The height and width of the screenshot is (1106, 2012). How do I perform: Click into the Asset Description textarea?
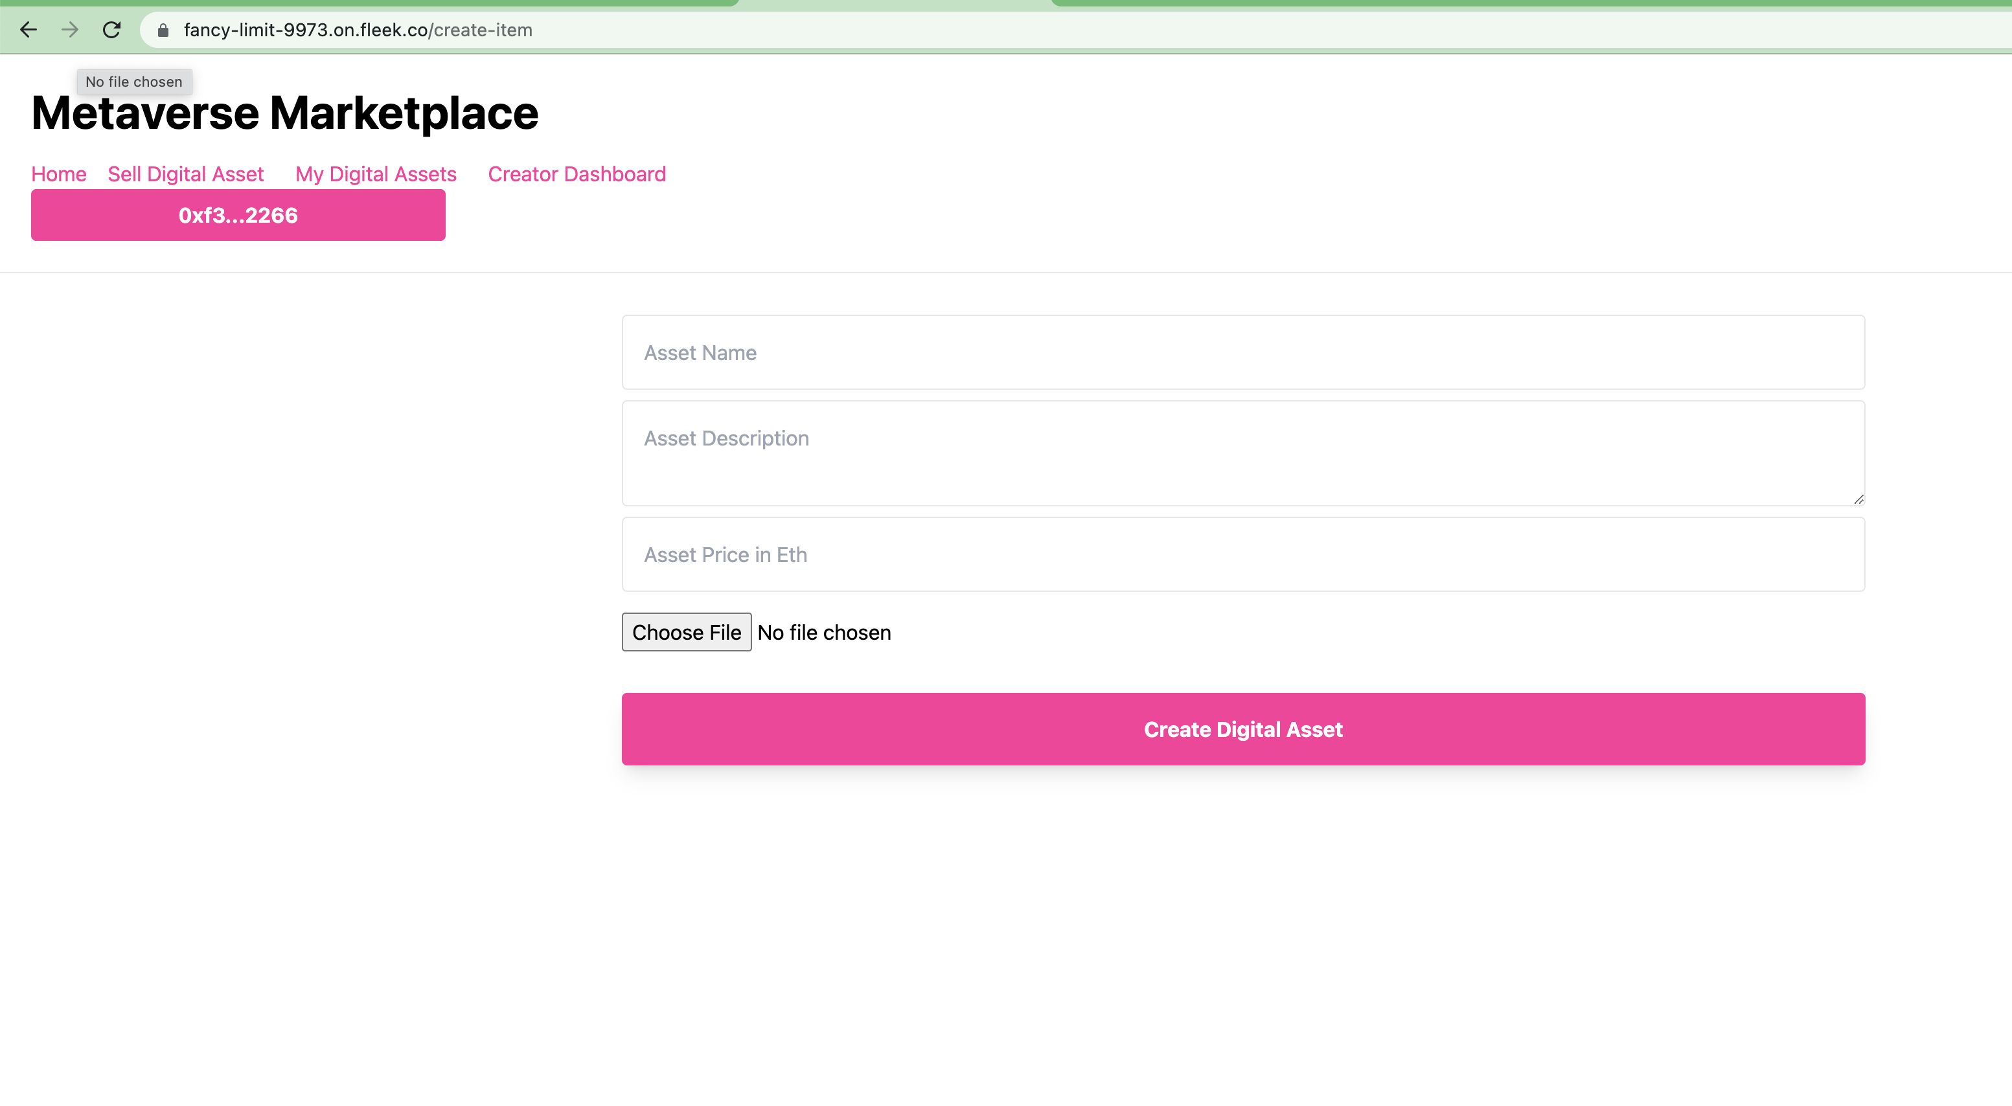click(1244, 453)
